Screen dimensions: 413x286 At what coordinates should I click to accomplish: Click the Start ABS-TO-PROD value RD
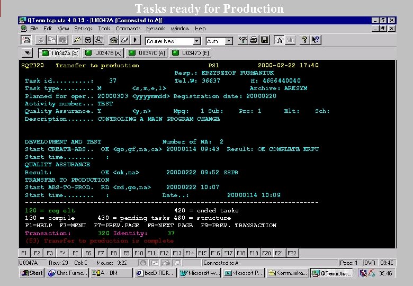(x=105, y=187)
